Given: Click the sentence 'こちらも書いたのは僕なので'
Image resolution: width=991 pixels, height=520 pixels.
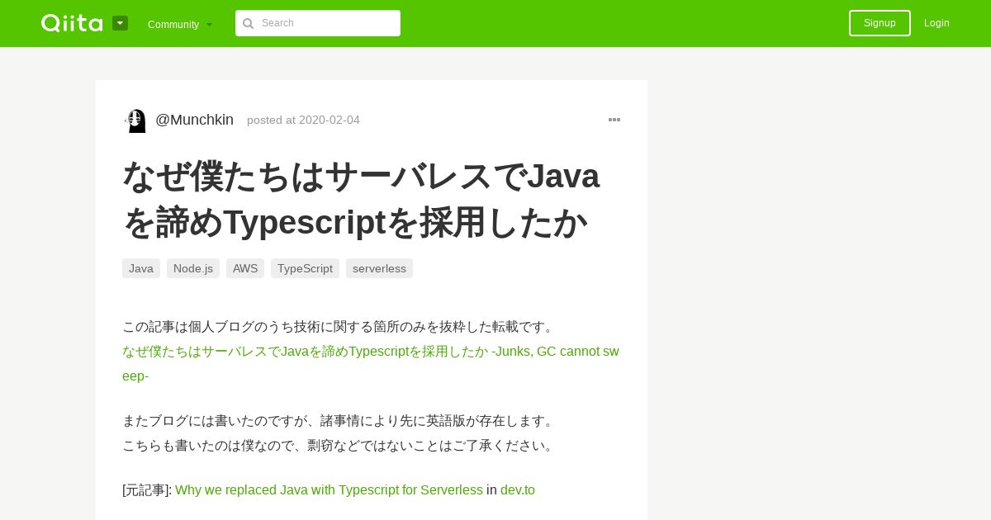Looking at the screenshot, I should [340, 446].
